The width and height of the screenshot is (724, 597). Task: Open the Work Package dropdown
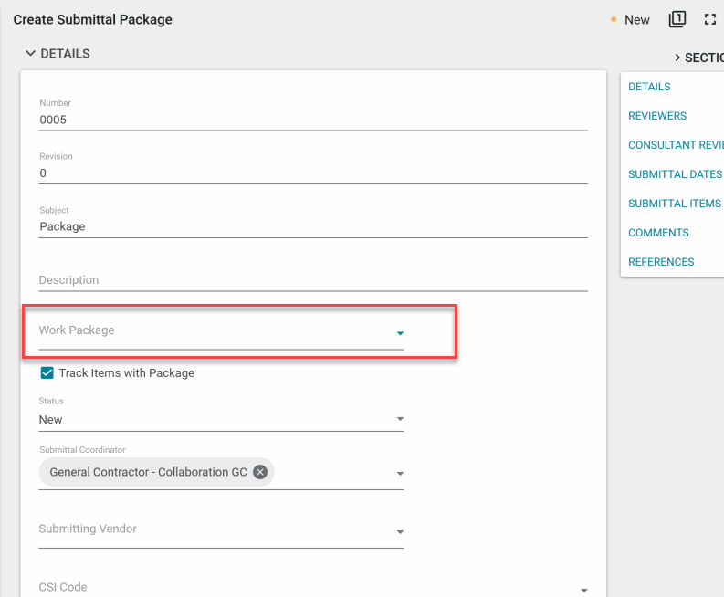point(400,333)
